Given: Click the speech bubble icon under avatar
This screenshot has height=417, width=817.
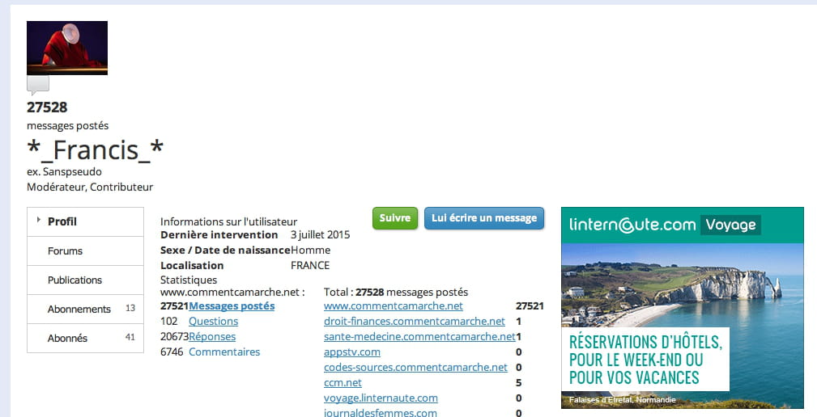Looking at the screenshot, I should pyautogui.click(x=38, y=86).
